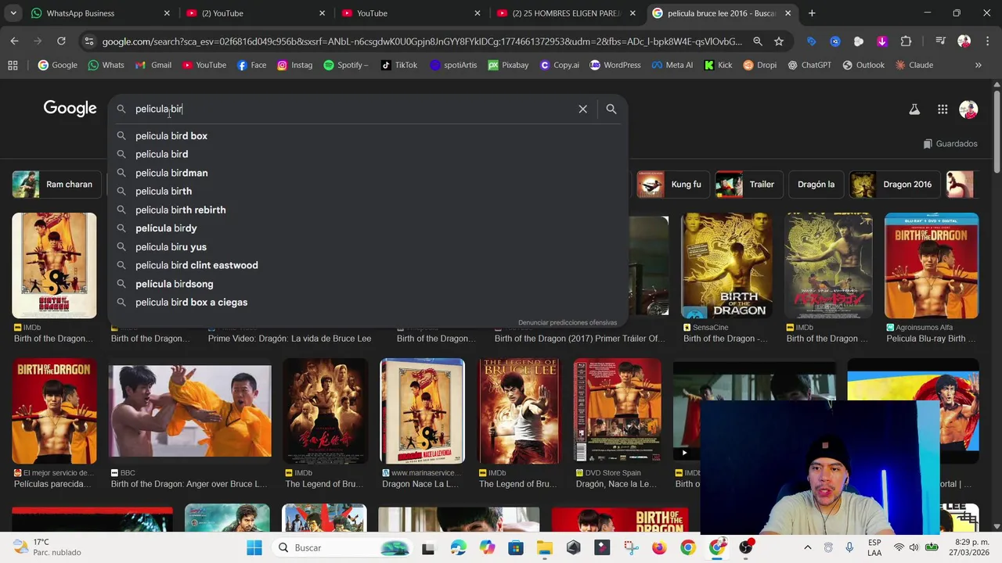Open the BBC Anger over Bruce Lee image
The width and height of the screenshot is (1002, 563).
pos(190,411)
